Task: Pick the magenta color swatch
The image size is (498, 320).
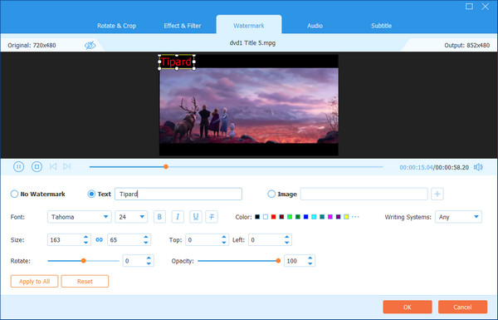Action: tap(330, 217)
